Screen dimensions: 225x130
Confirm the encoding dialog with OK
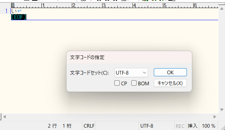[x=170, y=72]
